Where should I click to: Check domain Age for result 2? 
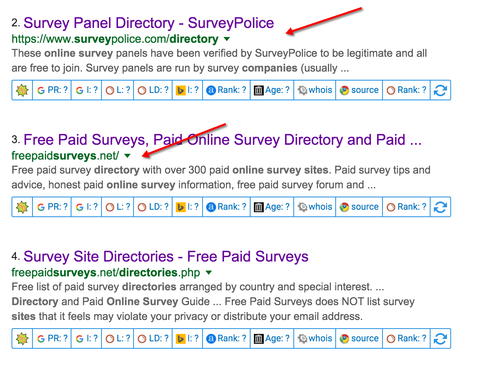tap(272, 90)
